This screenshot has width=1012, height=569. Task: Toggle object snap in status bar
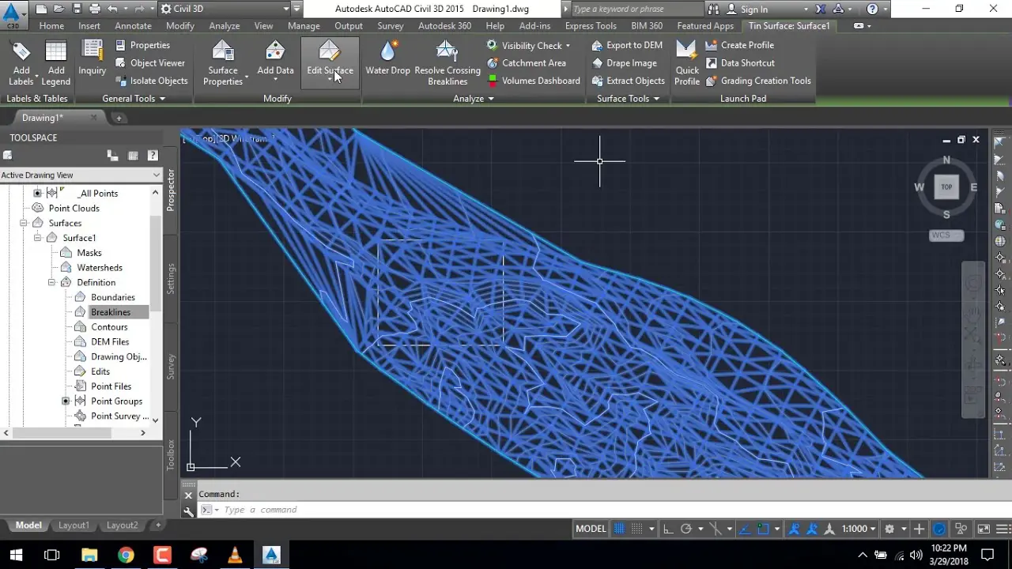coord(763,529)
